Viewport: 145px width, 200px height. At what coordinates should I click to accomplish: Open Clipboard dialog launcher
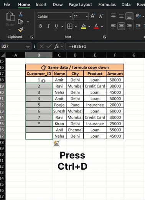tap(32, 37)
